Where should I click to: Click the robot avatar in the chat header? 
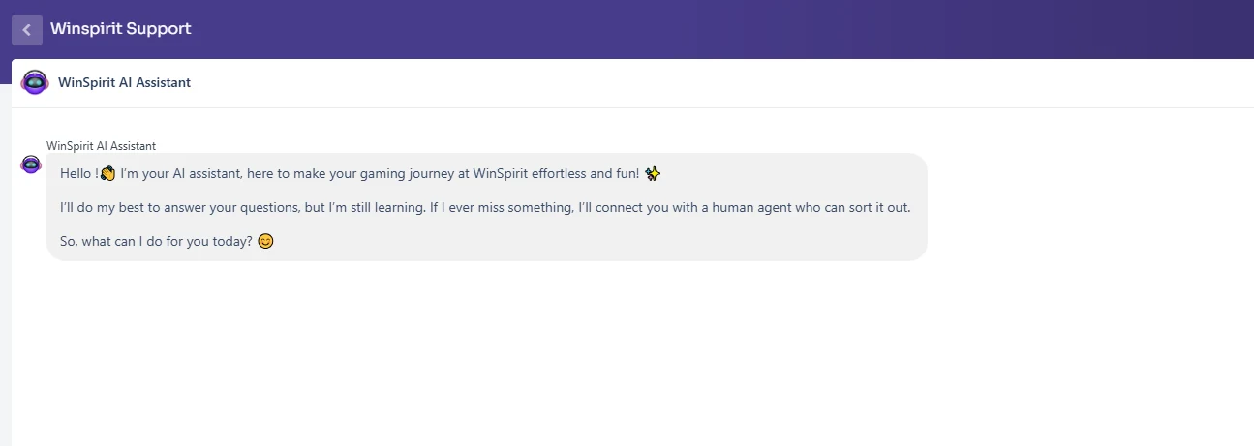click(x=35, y=83)
